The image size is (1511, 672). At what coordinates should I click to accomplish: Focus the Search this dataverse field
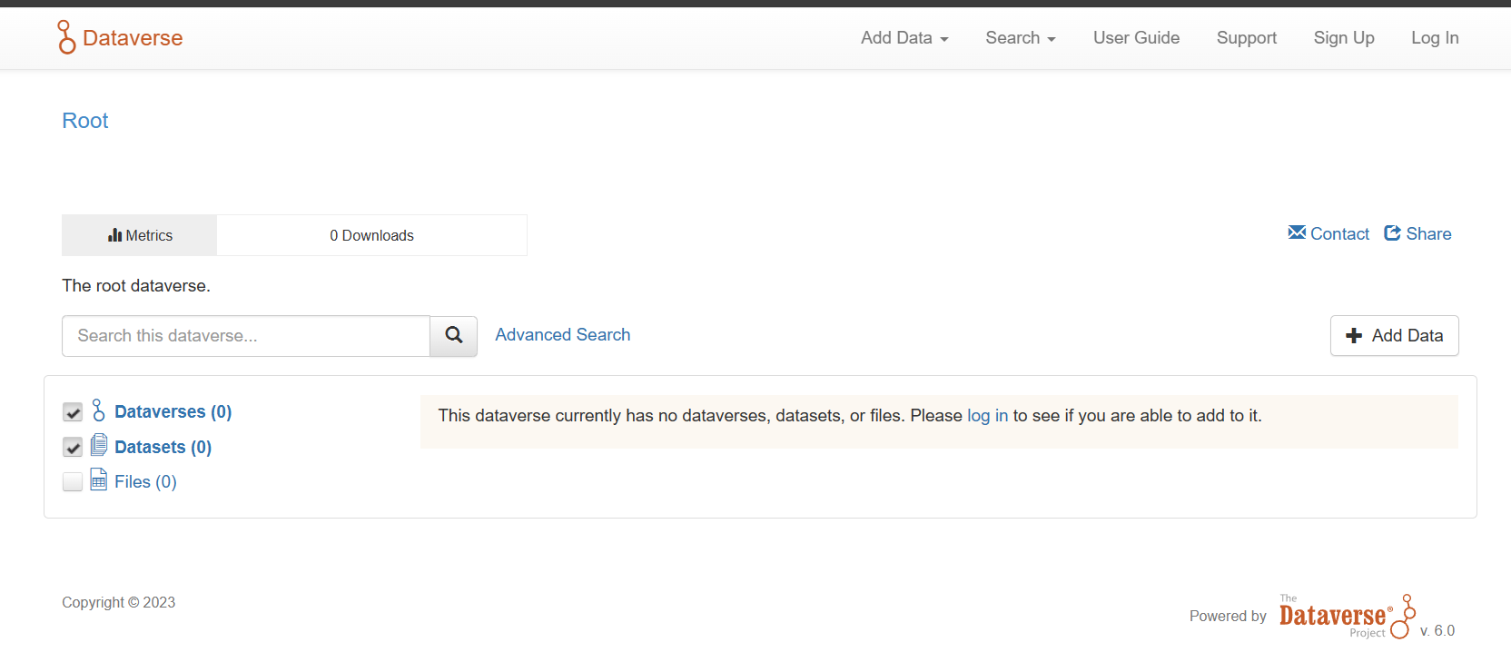(x=246, y=336)
